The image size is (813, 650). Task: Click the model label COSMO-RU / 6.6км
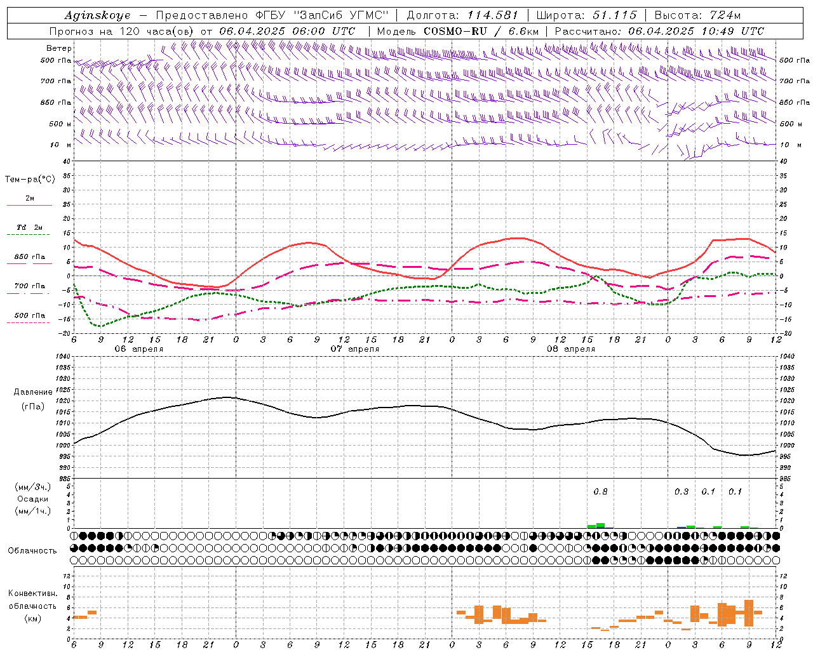[x=481, y=31]
